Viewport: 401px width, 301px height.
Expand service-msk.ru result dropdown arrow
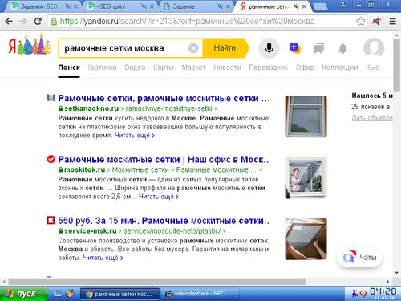(x=225, y=230)
